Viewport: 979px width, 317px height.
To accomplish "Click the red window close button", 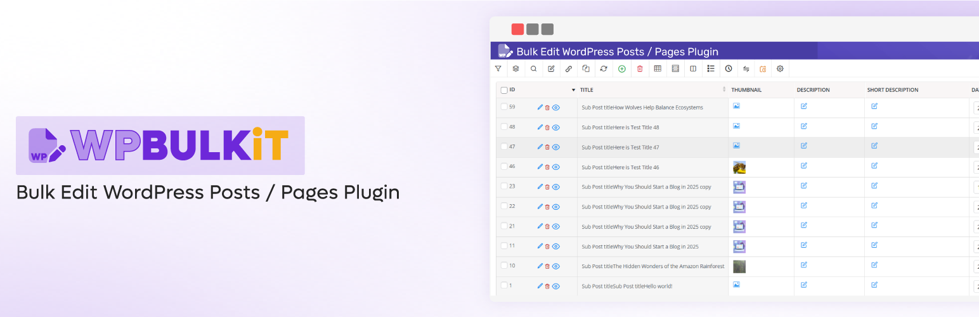I will click(x=517, y=29).
